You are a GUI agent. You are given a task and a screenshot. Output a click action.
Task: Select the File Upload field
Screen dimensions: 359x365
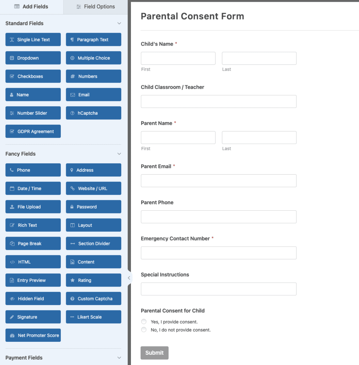(33, 206)
